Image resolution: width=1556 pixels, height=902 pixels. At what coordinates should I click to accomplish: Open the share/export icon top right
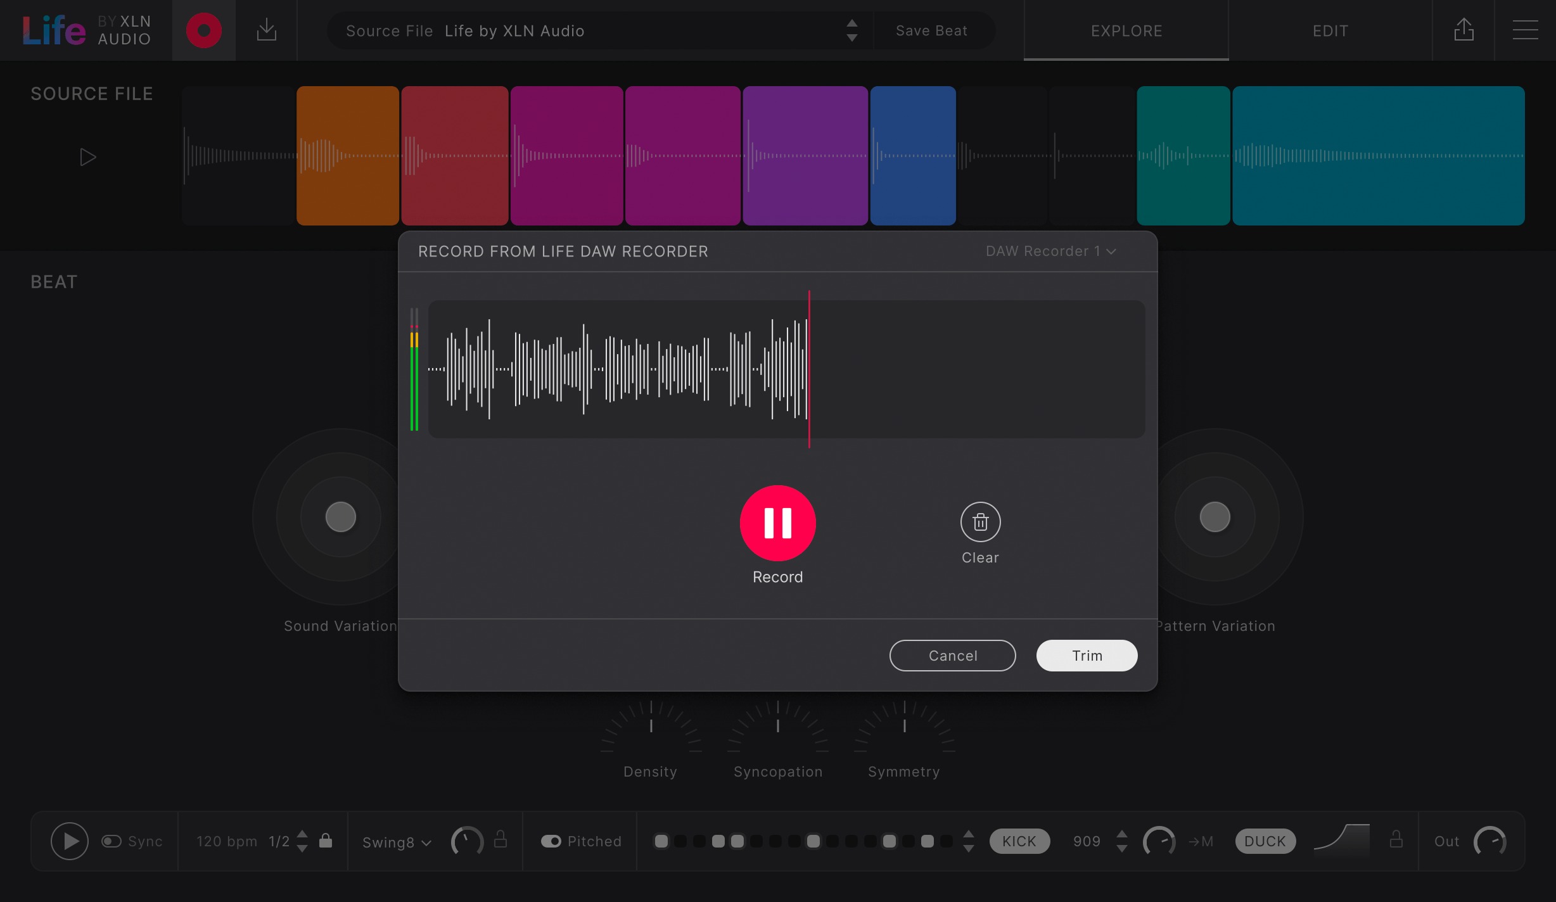click(1464, 30)
